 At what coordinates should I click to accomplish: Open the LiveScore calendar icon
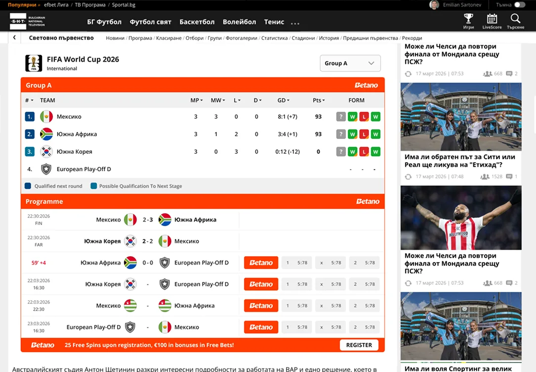click(x=492, y=21)
